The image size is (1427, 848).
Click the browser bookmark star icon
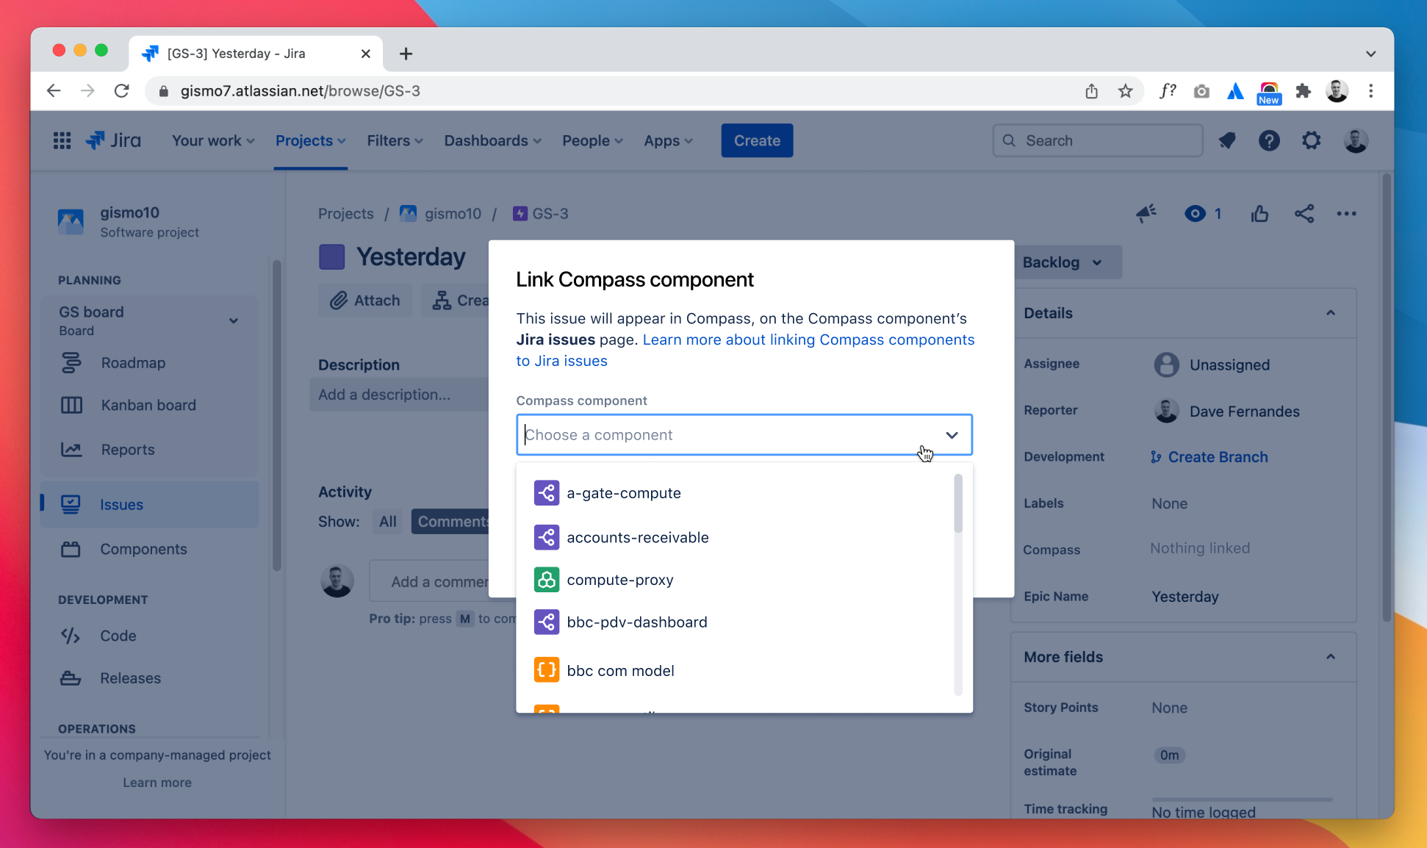pyautogui.click(x=1126, y=91)
